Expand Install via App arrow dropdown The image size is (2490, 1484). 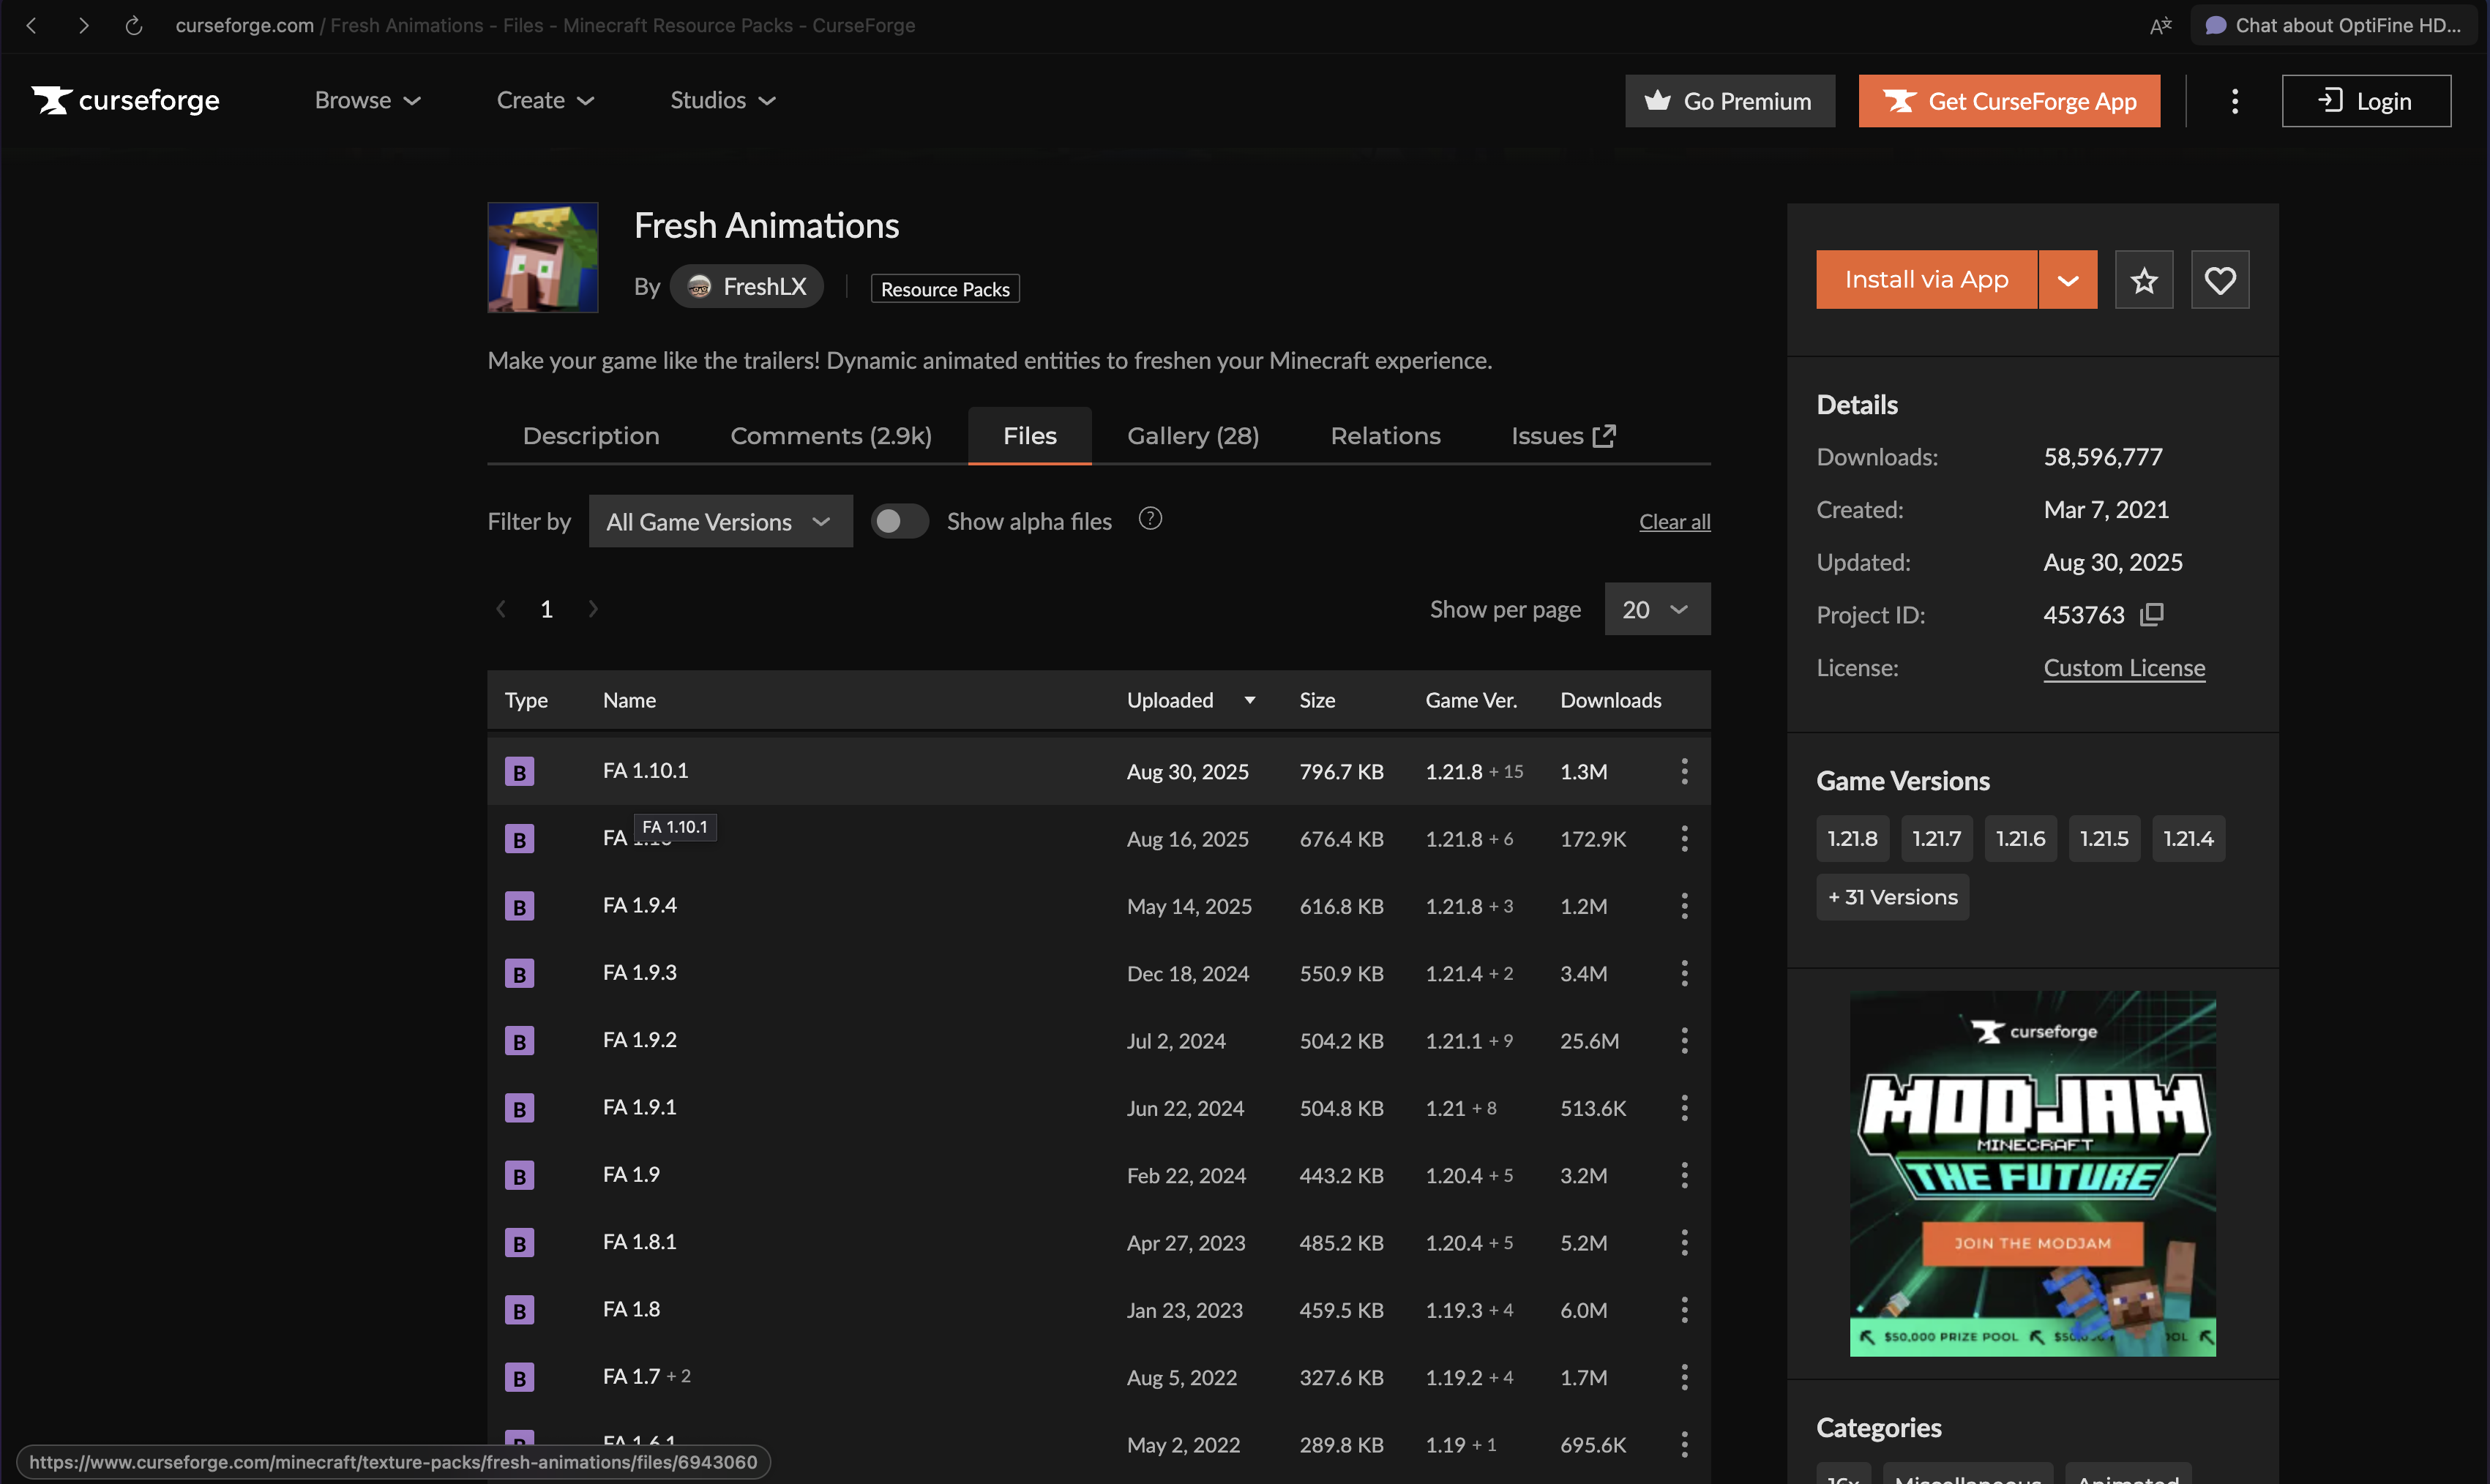tap(2067, 280)
